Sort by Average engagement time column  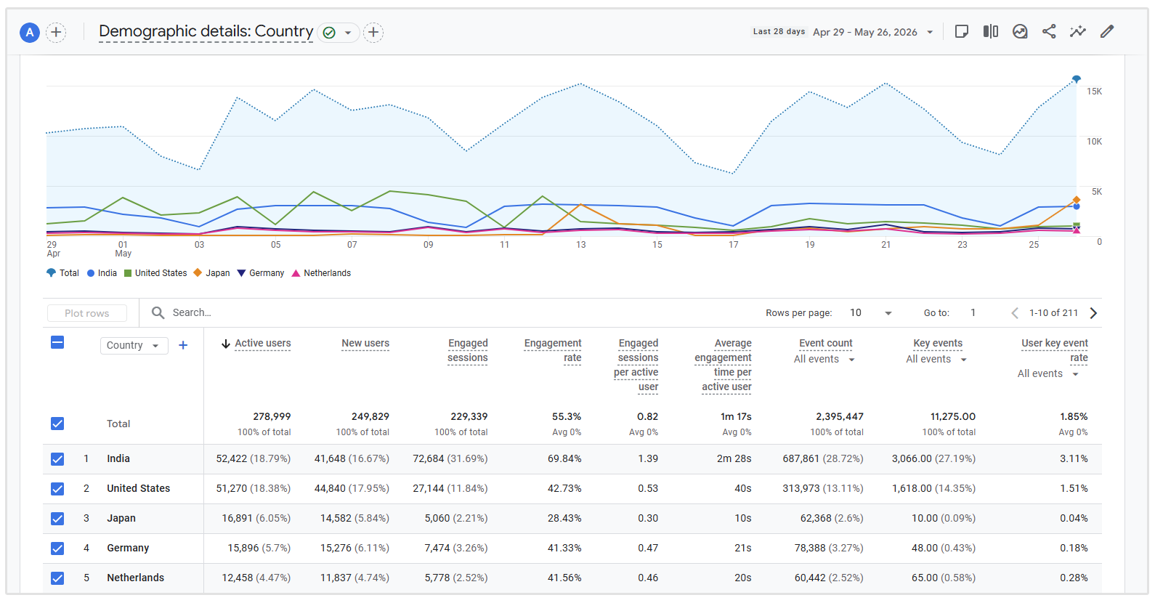point(724,365)
